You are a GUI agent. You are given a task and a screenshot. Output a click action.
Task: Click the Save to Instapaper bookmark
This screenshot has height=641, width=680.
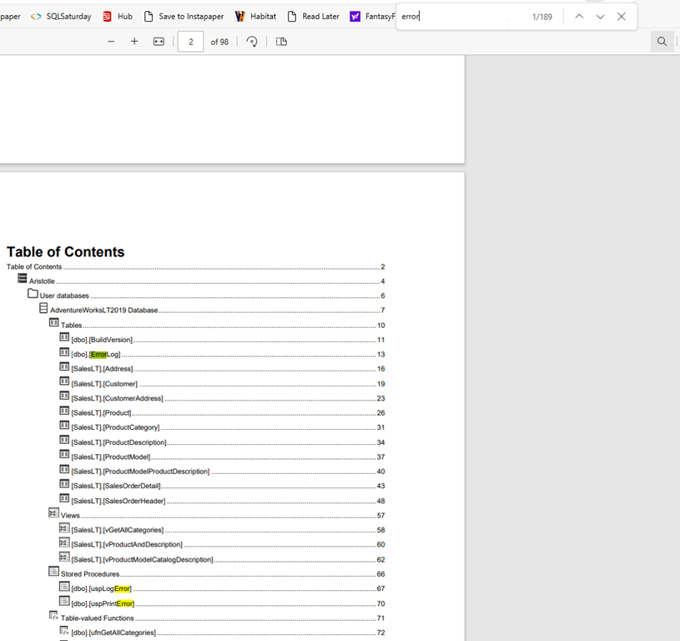coord(184,17)
